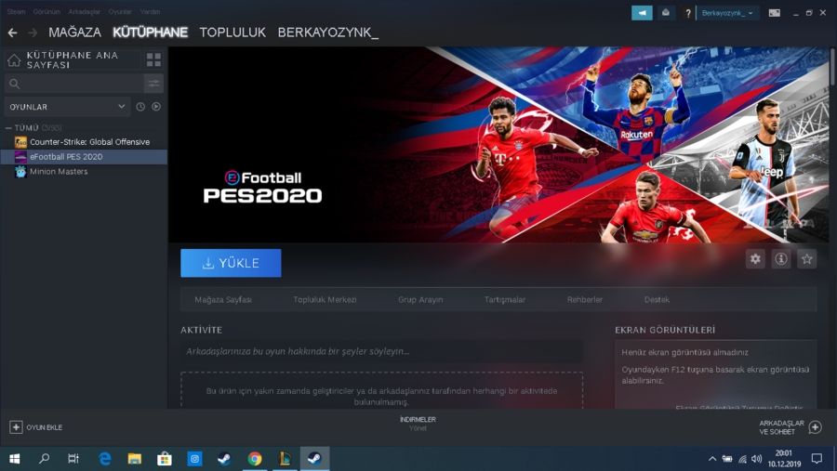This screenshot has height=471, width=837.
Task: Click KÜTÜPHANE ANA SAYFASI heading
Action: (x=73, y=60)
